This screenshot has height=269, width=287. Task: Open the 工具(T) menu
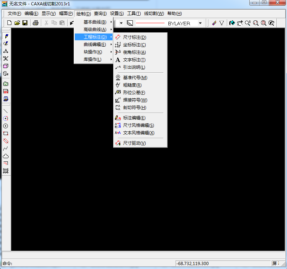point(134,14)
